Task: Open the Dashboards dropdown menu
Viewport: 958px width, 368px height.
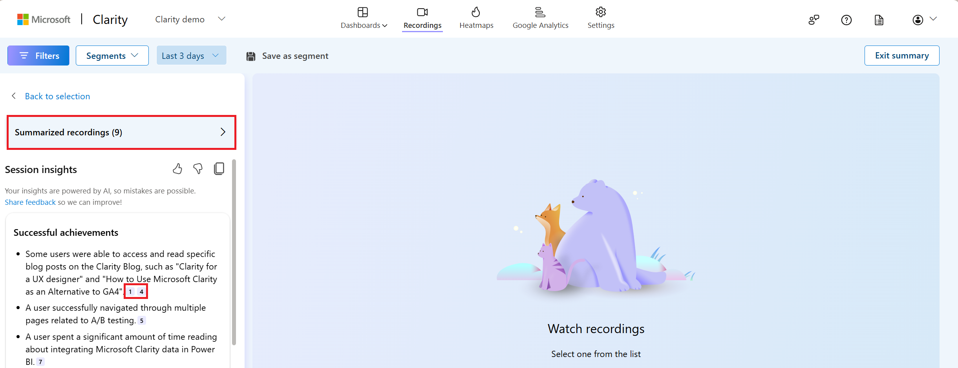Action: pyautogui.click(x=364, y=25)
